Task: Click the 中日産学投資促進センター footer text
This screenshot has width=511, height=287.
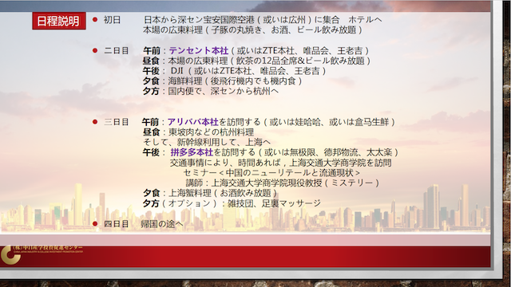Action: (x=48, y=248)
